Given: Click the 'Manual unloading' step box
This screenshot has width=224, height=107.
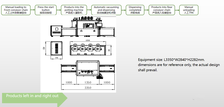Looking at the screenshot, I should pyautogui.click(x=189, y=10).
